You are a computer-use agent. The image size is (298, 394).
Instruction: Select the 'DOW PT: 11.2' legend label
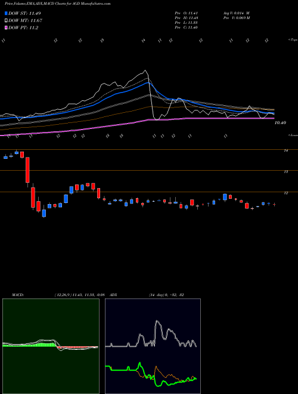[23, 28]
